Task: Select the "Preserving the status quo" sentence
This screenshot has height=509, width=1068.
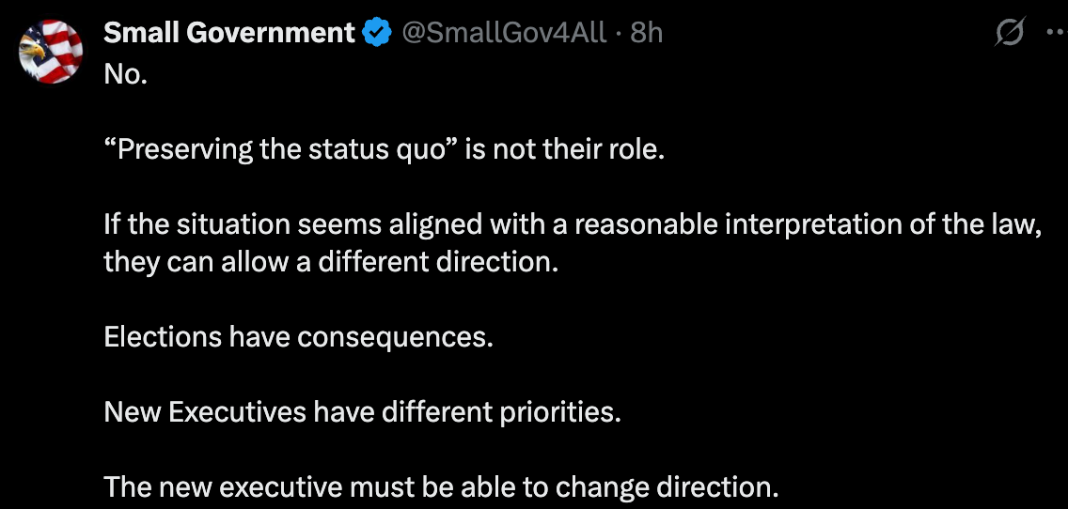Action: 384,149
